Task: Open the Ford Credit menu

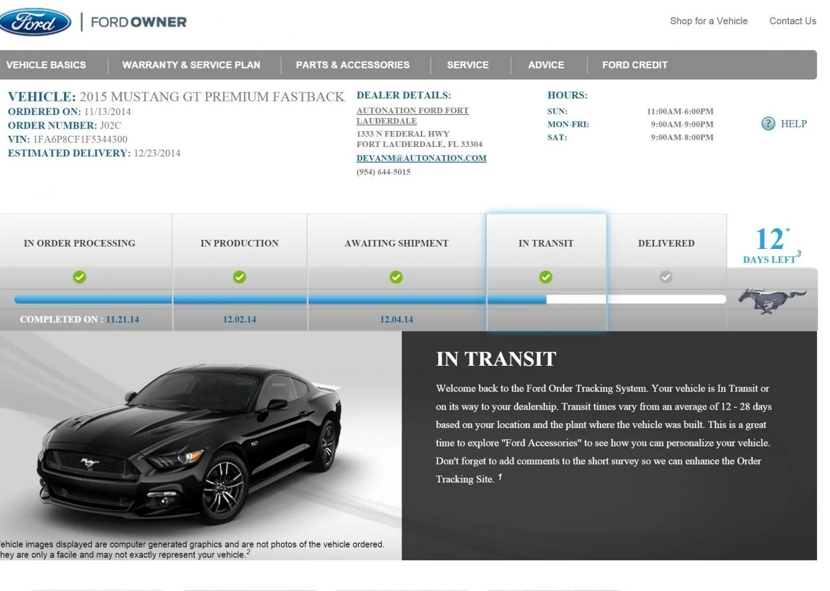Action: pyautogui.click(x=635, y=65)
